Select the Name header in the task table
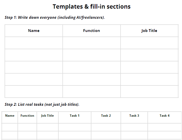The width and height of the screenshot is (182, 140). coord(10,116)
